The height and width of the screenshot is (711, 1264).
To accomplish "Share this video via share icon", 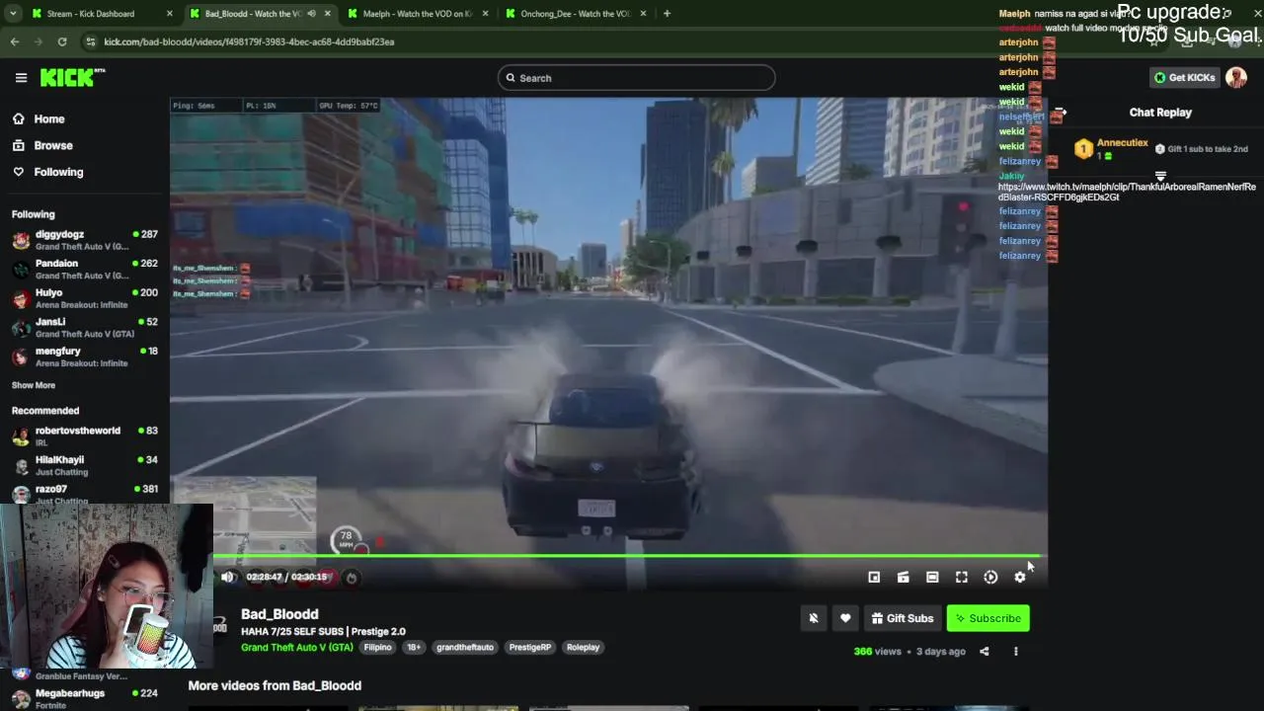I will pos(984,651).
